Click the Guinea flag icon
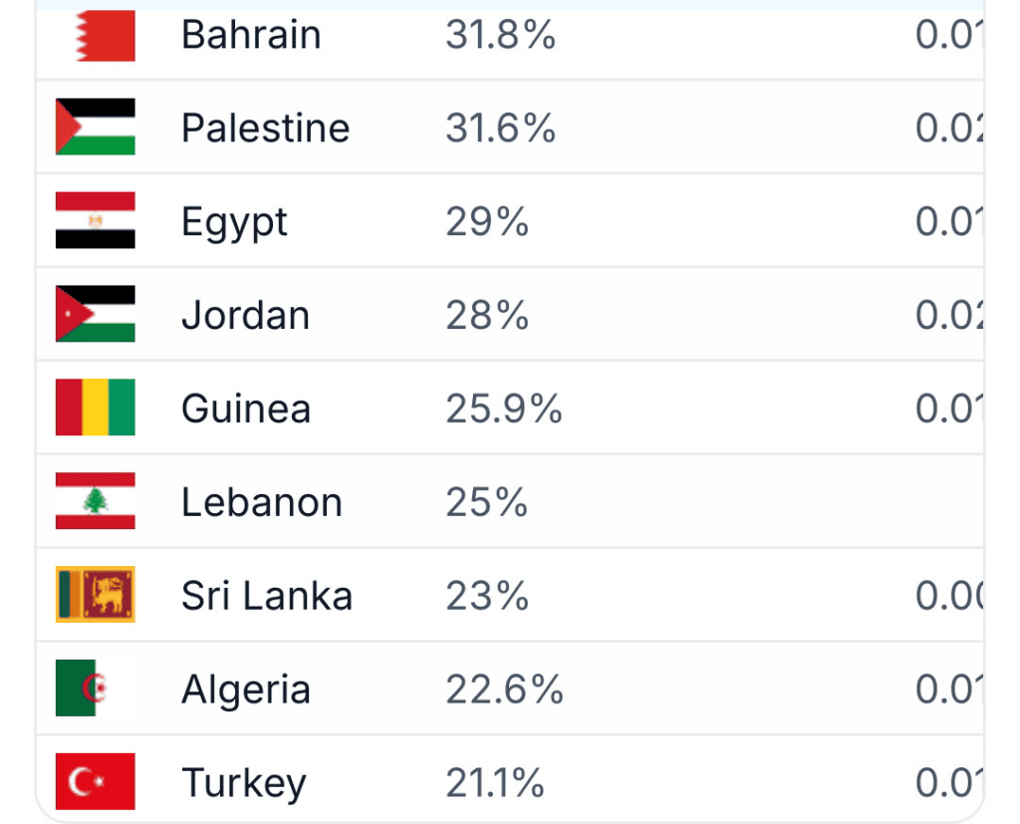Viewport: 1020px width, 824px height. (x=95, y=408)
